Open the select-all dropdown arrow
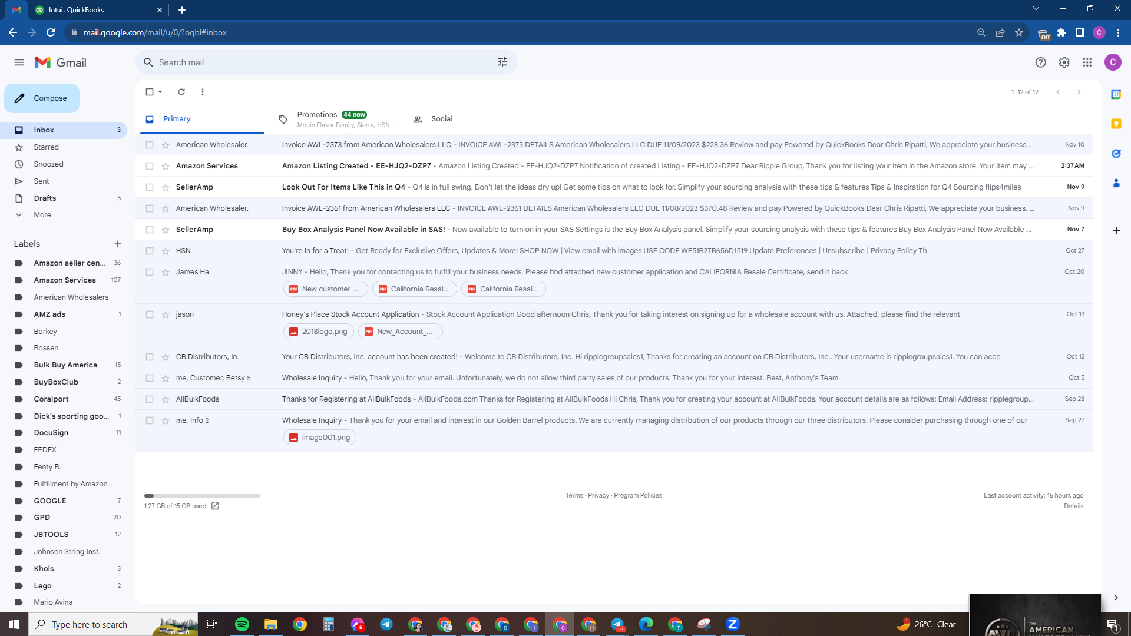1131x636 pixels. pyautogui.click(x=160, y=92)
